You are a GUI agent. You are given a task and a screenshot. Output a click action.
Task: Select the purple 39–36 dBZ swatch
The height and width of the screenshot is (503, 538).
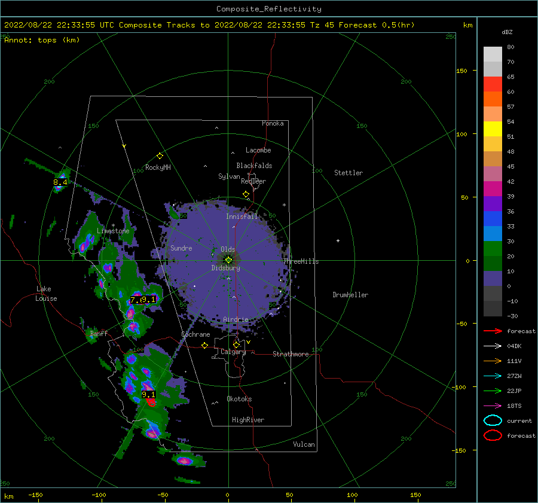tap(493, 203)
